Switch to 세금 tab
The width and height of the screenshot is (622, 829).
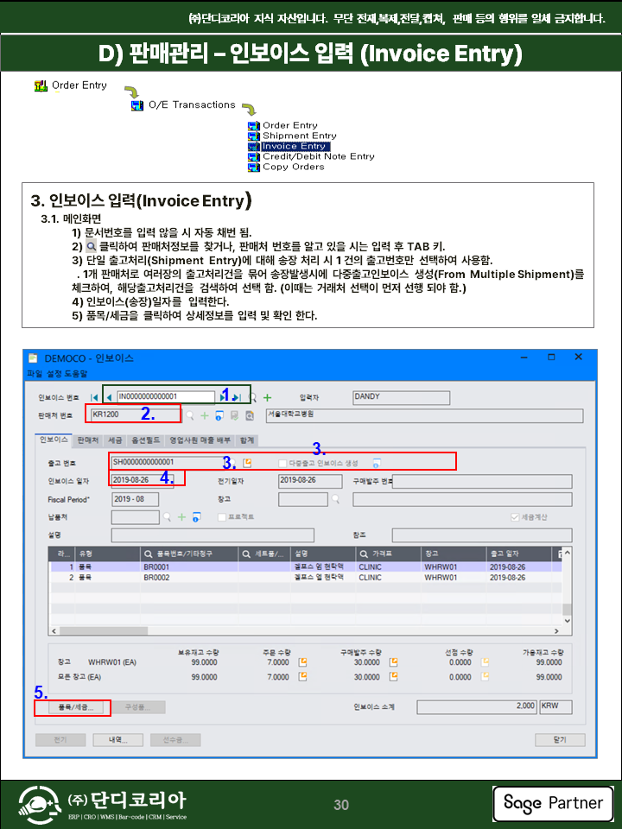(115, 440)
